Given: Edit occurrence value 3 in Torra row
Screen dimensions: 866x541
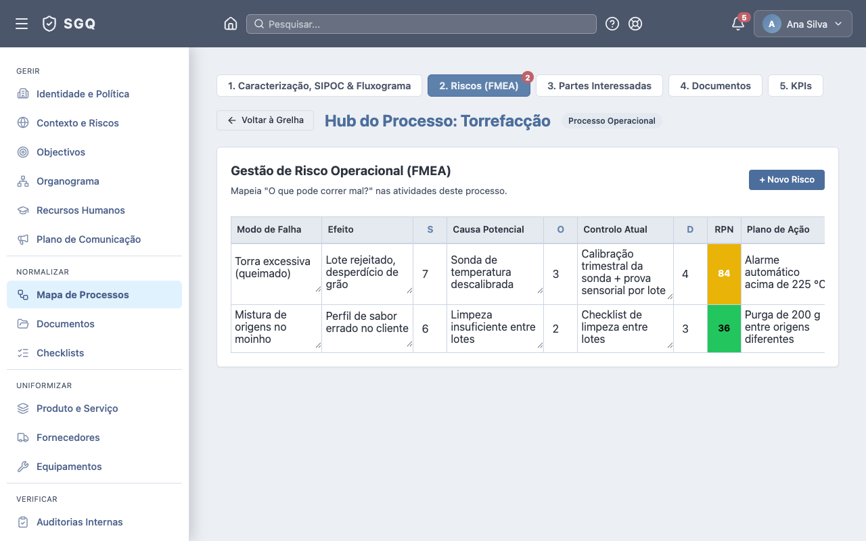Looking at the screenshot, I should click(x=560, y=274).
